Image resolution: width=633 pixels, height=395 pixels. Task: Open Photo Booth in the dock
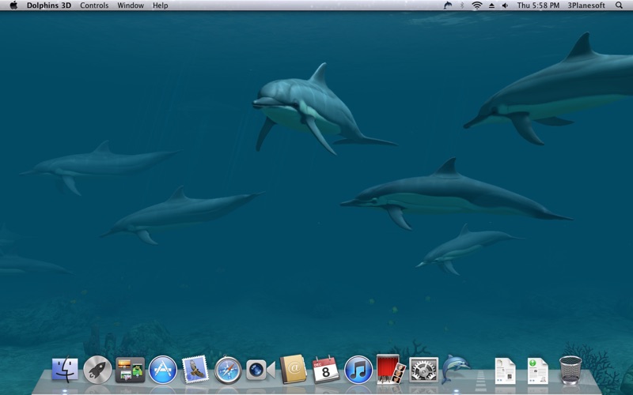point(391,369)
